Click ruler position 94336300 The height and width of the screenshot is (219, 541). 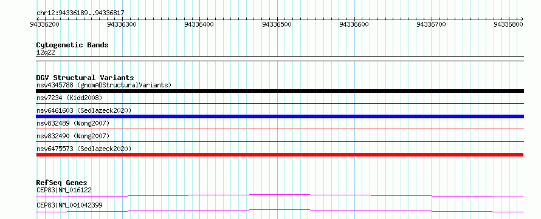click(x=122, y=24)
